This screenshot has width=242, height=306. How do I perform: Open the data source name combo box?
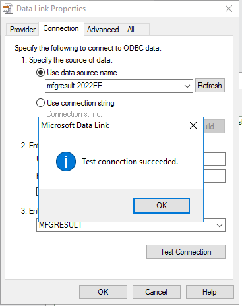coord(119,86)
